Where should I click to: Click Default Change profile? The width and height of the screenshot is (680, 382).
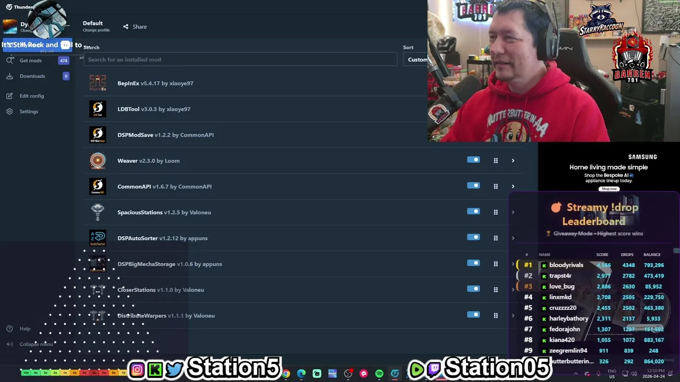tap(96, 27)
